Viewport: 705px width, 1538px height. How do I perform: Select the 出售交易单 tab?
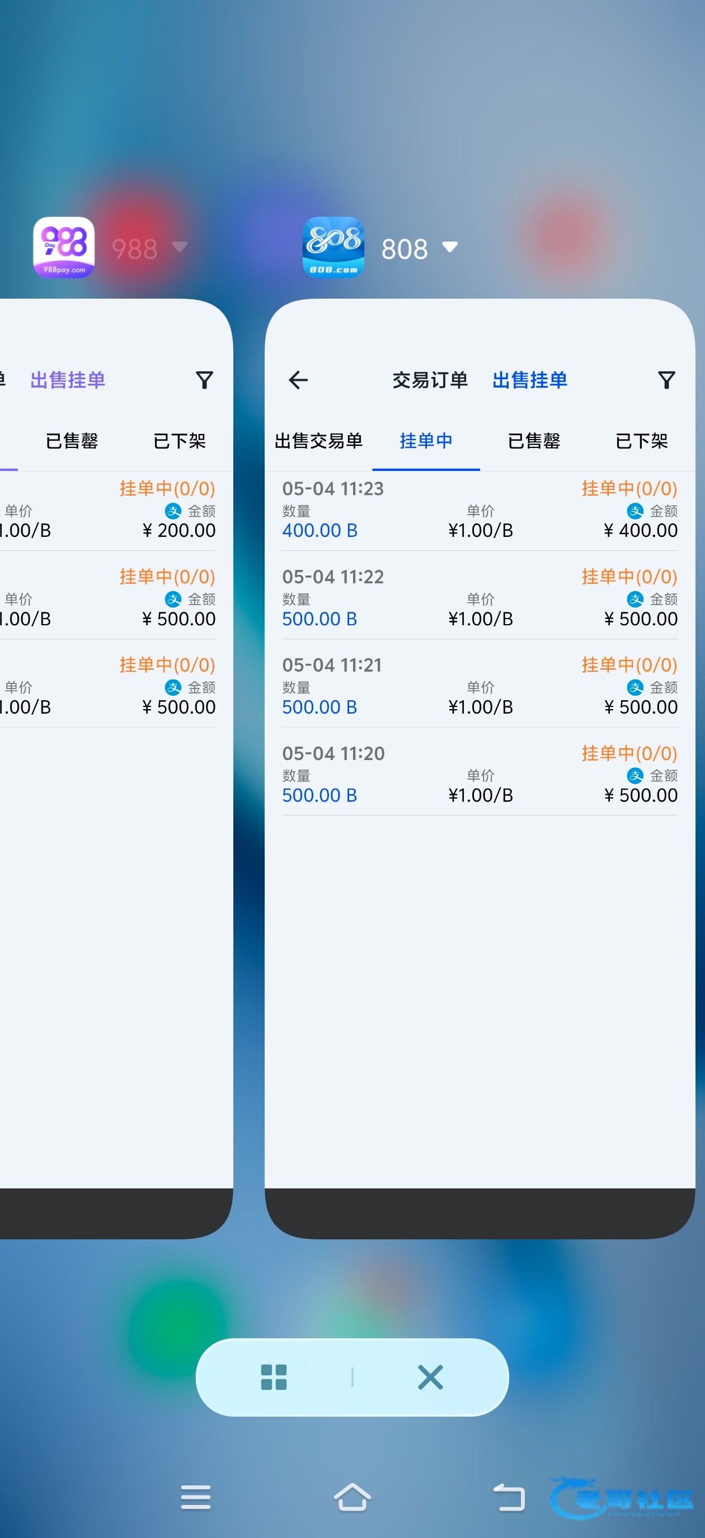pyautogui.click(x=318, y=441)
